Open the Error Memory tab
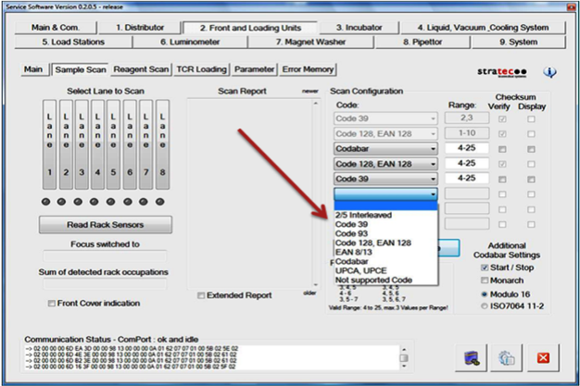Image resolution: width=580 pixels, height=386 pixels. [x=306, y=69]
